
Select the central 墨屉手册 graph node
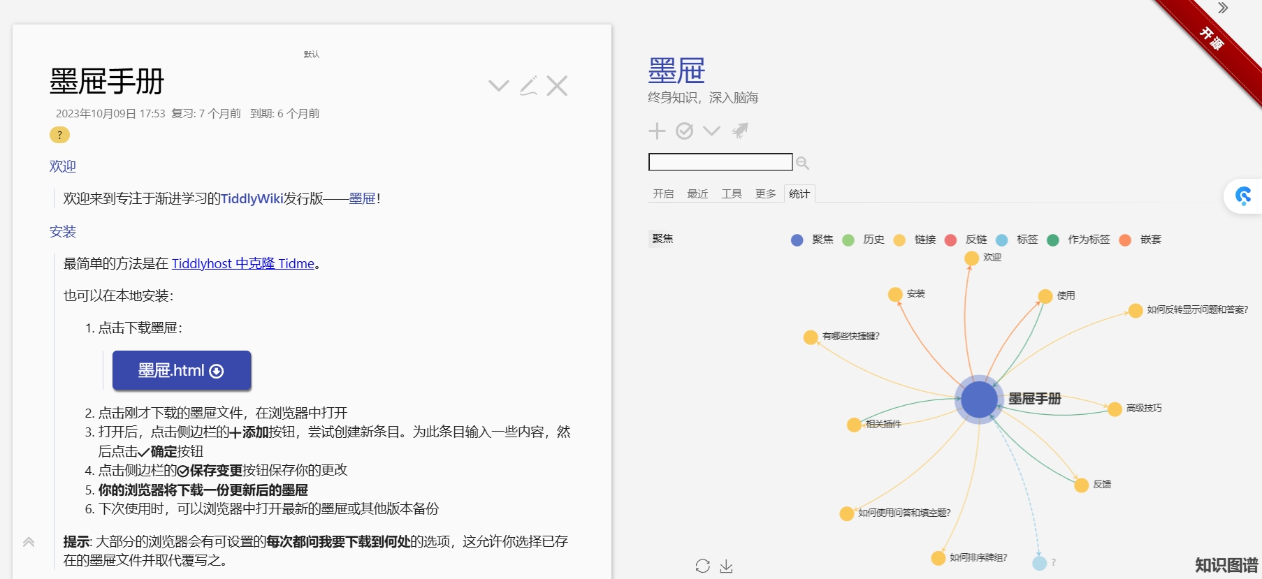tap(979, 400)
